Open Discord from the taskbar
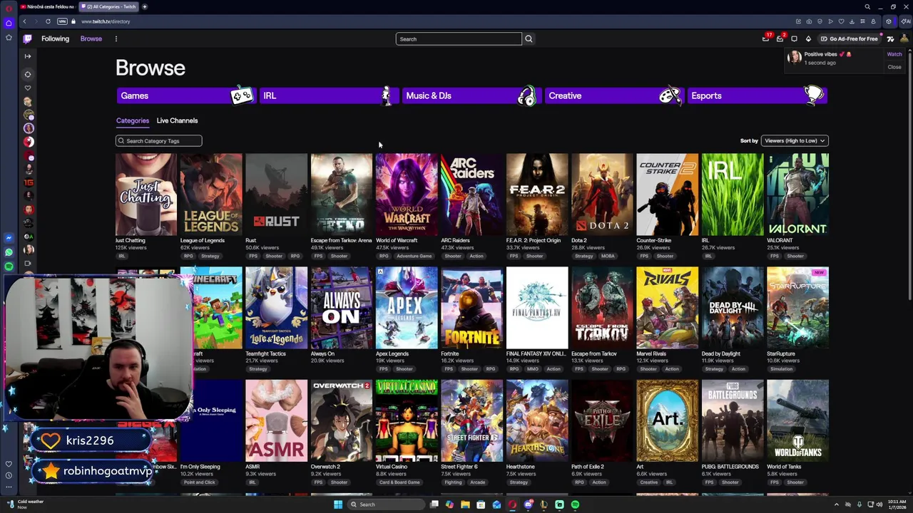The width and height of the screenshot is (913, 513). click(x=528, y=504)
